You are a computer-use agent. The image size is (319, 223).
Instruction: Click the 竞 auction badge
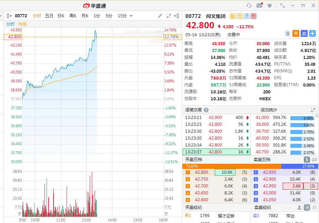coord(253,16)
